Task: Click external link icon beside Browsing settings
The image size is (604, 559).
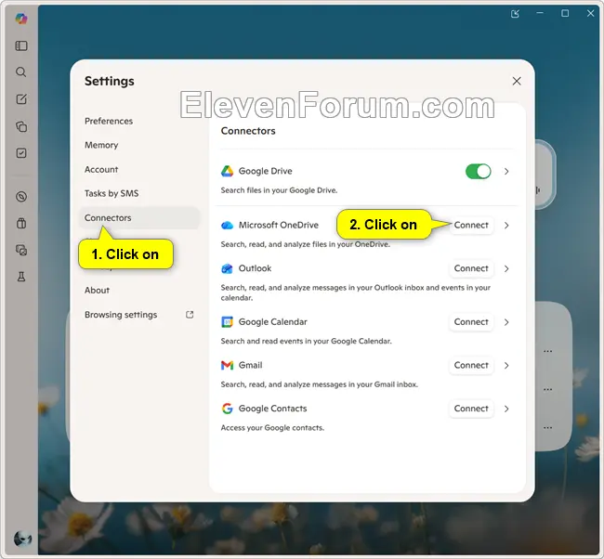Action: (x=190, y=315)
